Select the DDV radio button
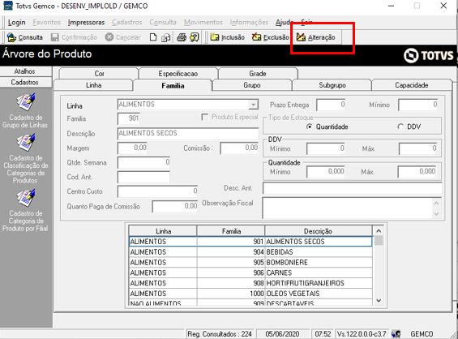 point(400,127)
